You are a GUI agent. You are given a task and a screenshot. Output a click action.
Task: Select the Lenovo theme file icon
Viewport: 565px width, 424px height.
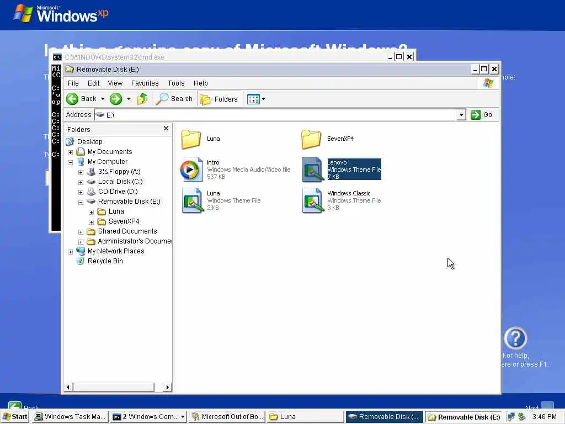click(312, 169)
